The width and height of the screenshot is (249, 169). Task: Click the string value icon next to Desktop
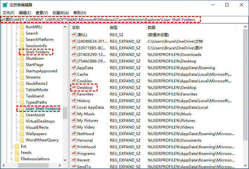[x=74, y=88]
